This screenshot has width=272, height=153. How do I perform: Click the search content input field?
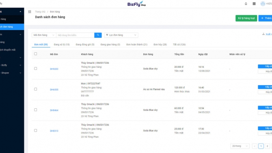[x=75, y=35]
